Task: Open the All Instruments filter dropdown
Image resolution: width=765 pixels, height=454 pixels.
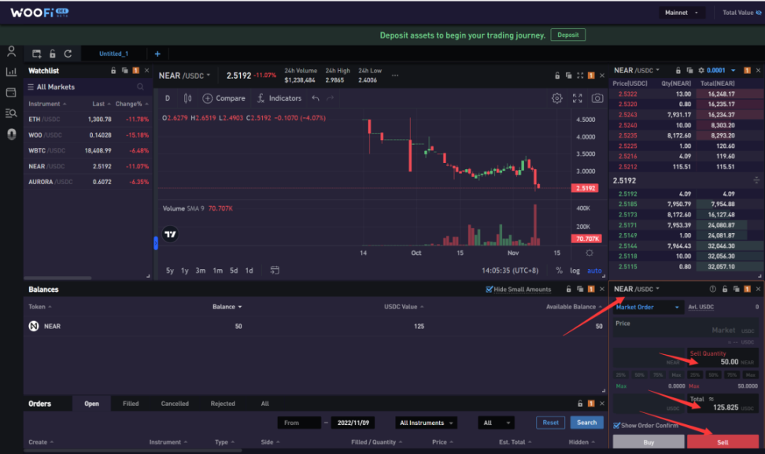Action: pos(426,423)
